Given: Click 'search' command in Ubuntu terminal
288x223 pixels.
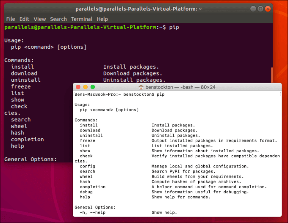Looking at the screenshot, I should pyautogui.click(x=21, y=120).
